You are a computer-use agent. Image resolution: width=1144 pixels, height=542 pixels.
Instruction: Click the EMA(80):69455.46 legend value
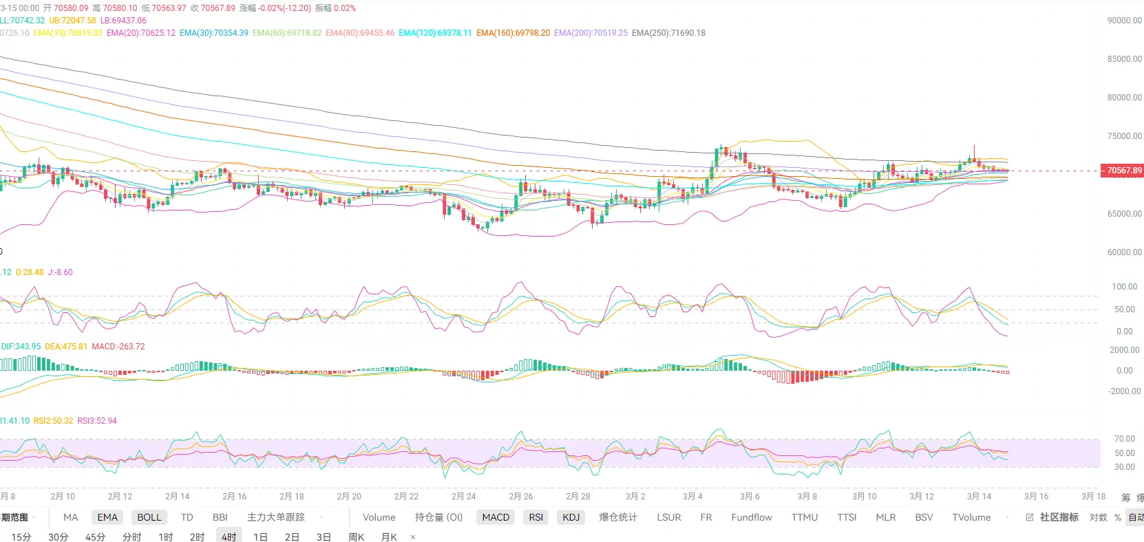point(360,33)
